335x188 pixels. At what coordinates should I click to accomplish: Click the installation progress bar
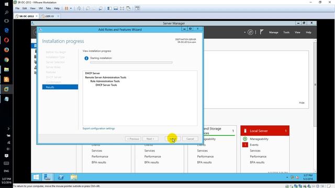point(131,63)
